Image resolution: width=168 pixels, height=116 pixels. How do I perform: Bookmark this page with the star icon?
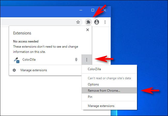click(x=78, y=22)
